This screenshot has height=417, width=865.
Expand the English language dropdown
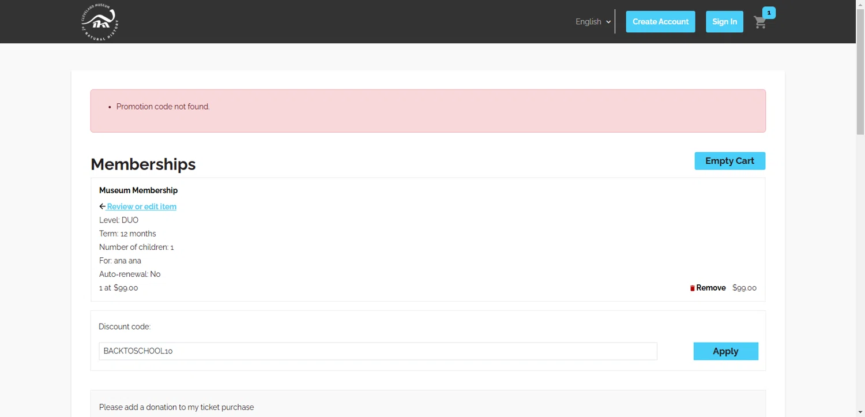(593, 22)
